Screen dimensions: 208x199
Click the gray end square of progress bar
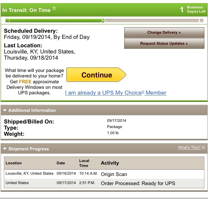[201, 20]
